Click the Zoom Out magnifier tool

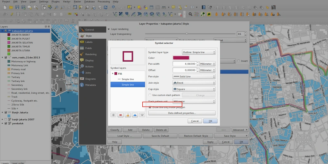click(62, 7)
